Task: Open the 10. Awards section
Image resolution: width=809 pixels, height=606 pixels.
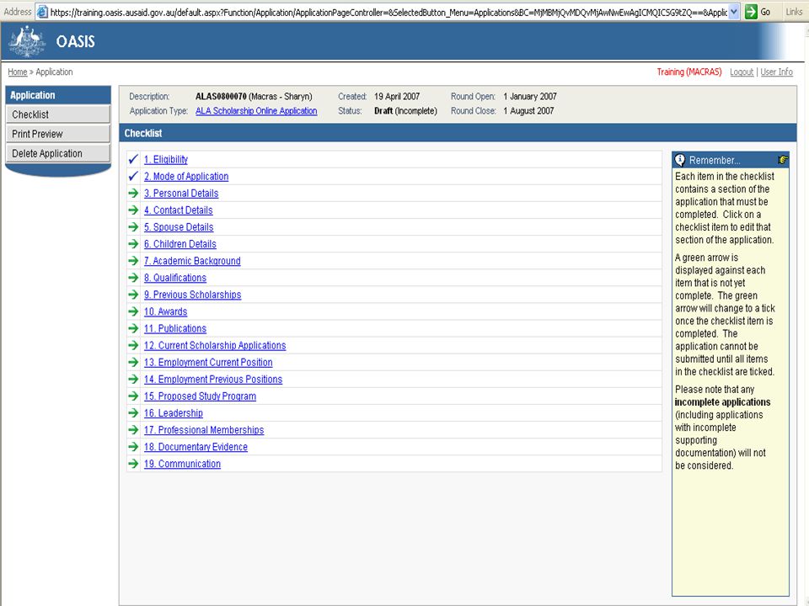Action: tap(166, 311)
